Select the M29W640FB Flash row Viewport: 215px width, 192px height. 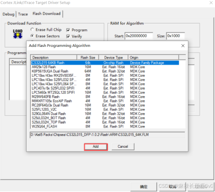pos(105,97)
